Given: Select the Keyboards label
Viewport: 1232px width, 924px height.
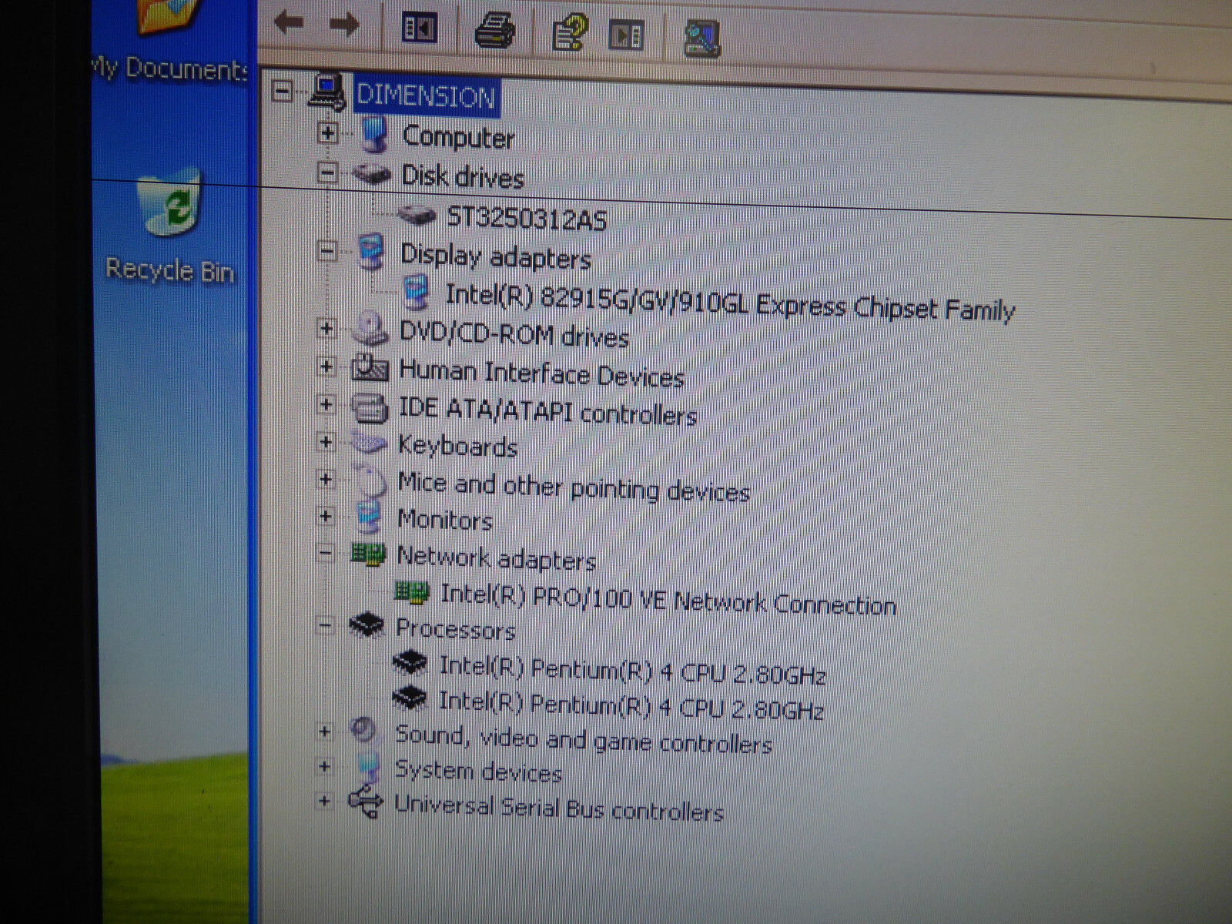Looking at the screenshot, I should [x=457, y=446].
